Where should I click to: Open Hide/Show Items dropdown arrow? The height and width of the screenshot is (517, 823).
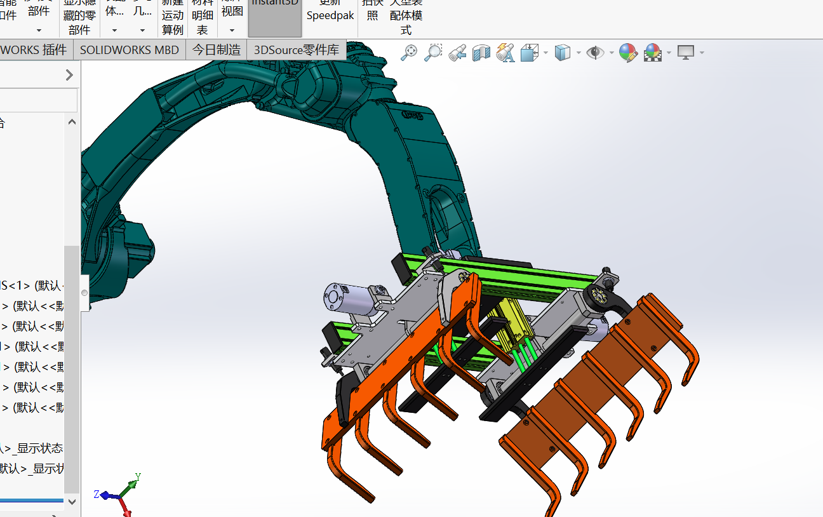(612, 53)
